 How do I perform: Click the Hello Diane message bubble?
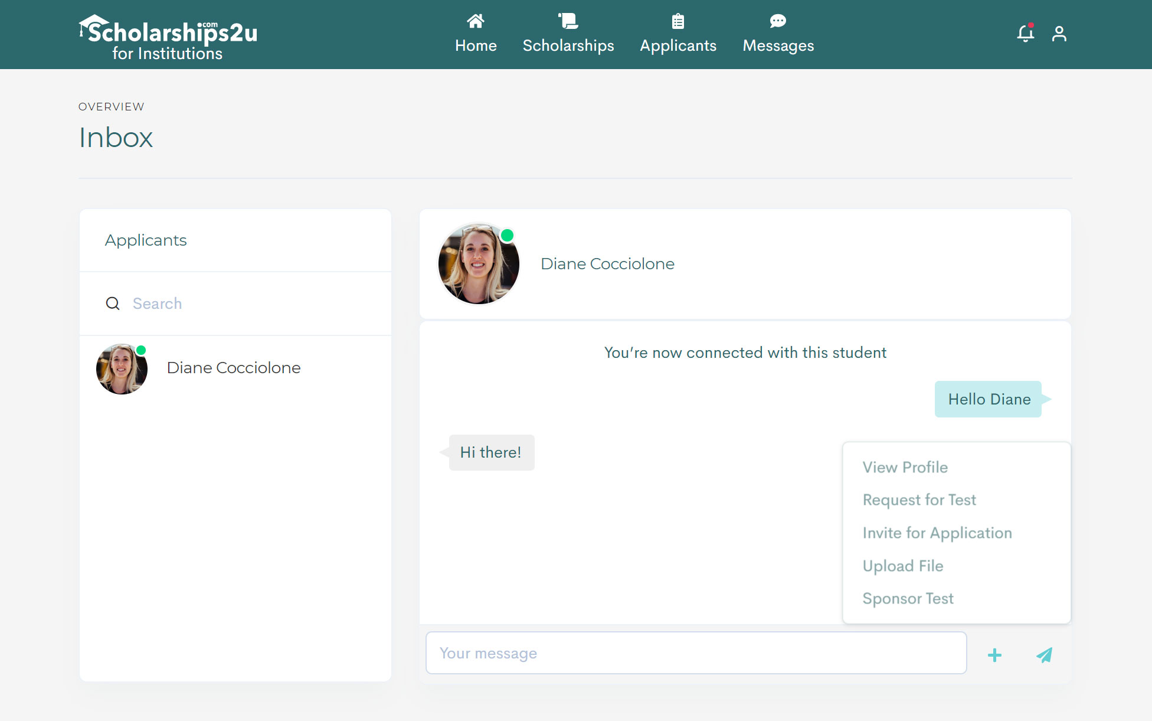click(x=989, y=399)
